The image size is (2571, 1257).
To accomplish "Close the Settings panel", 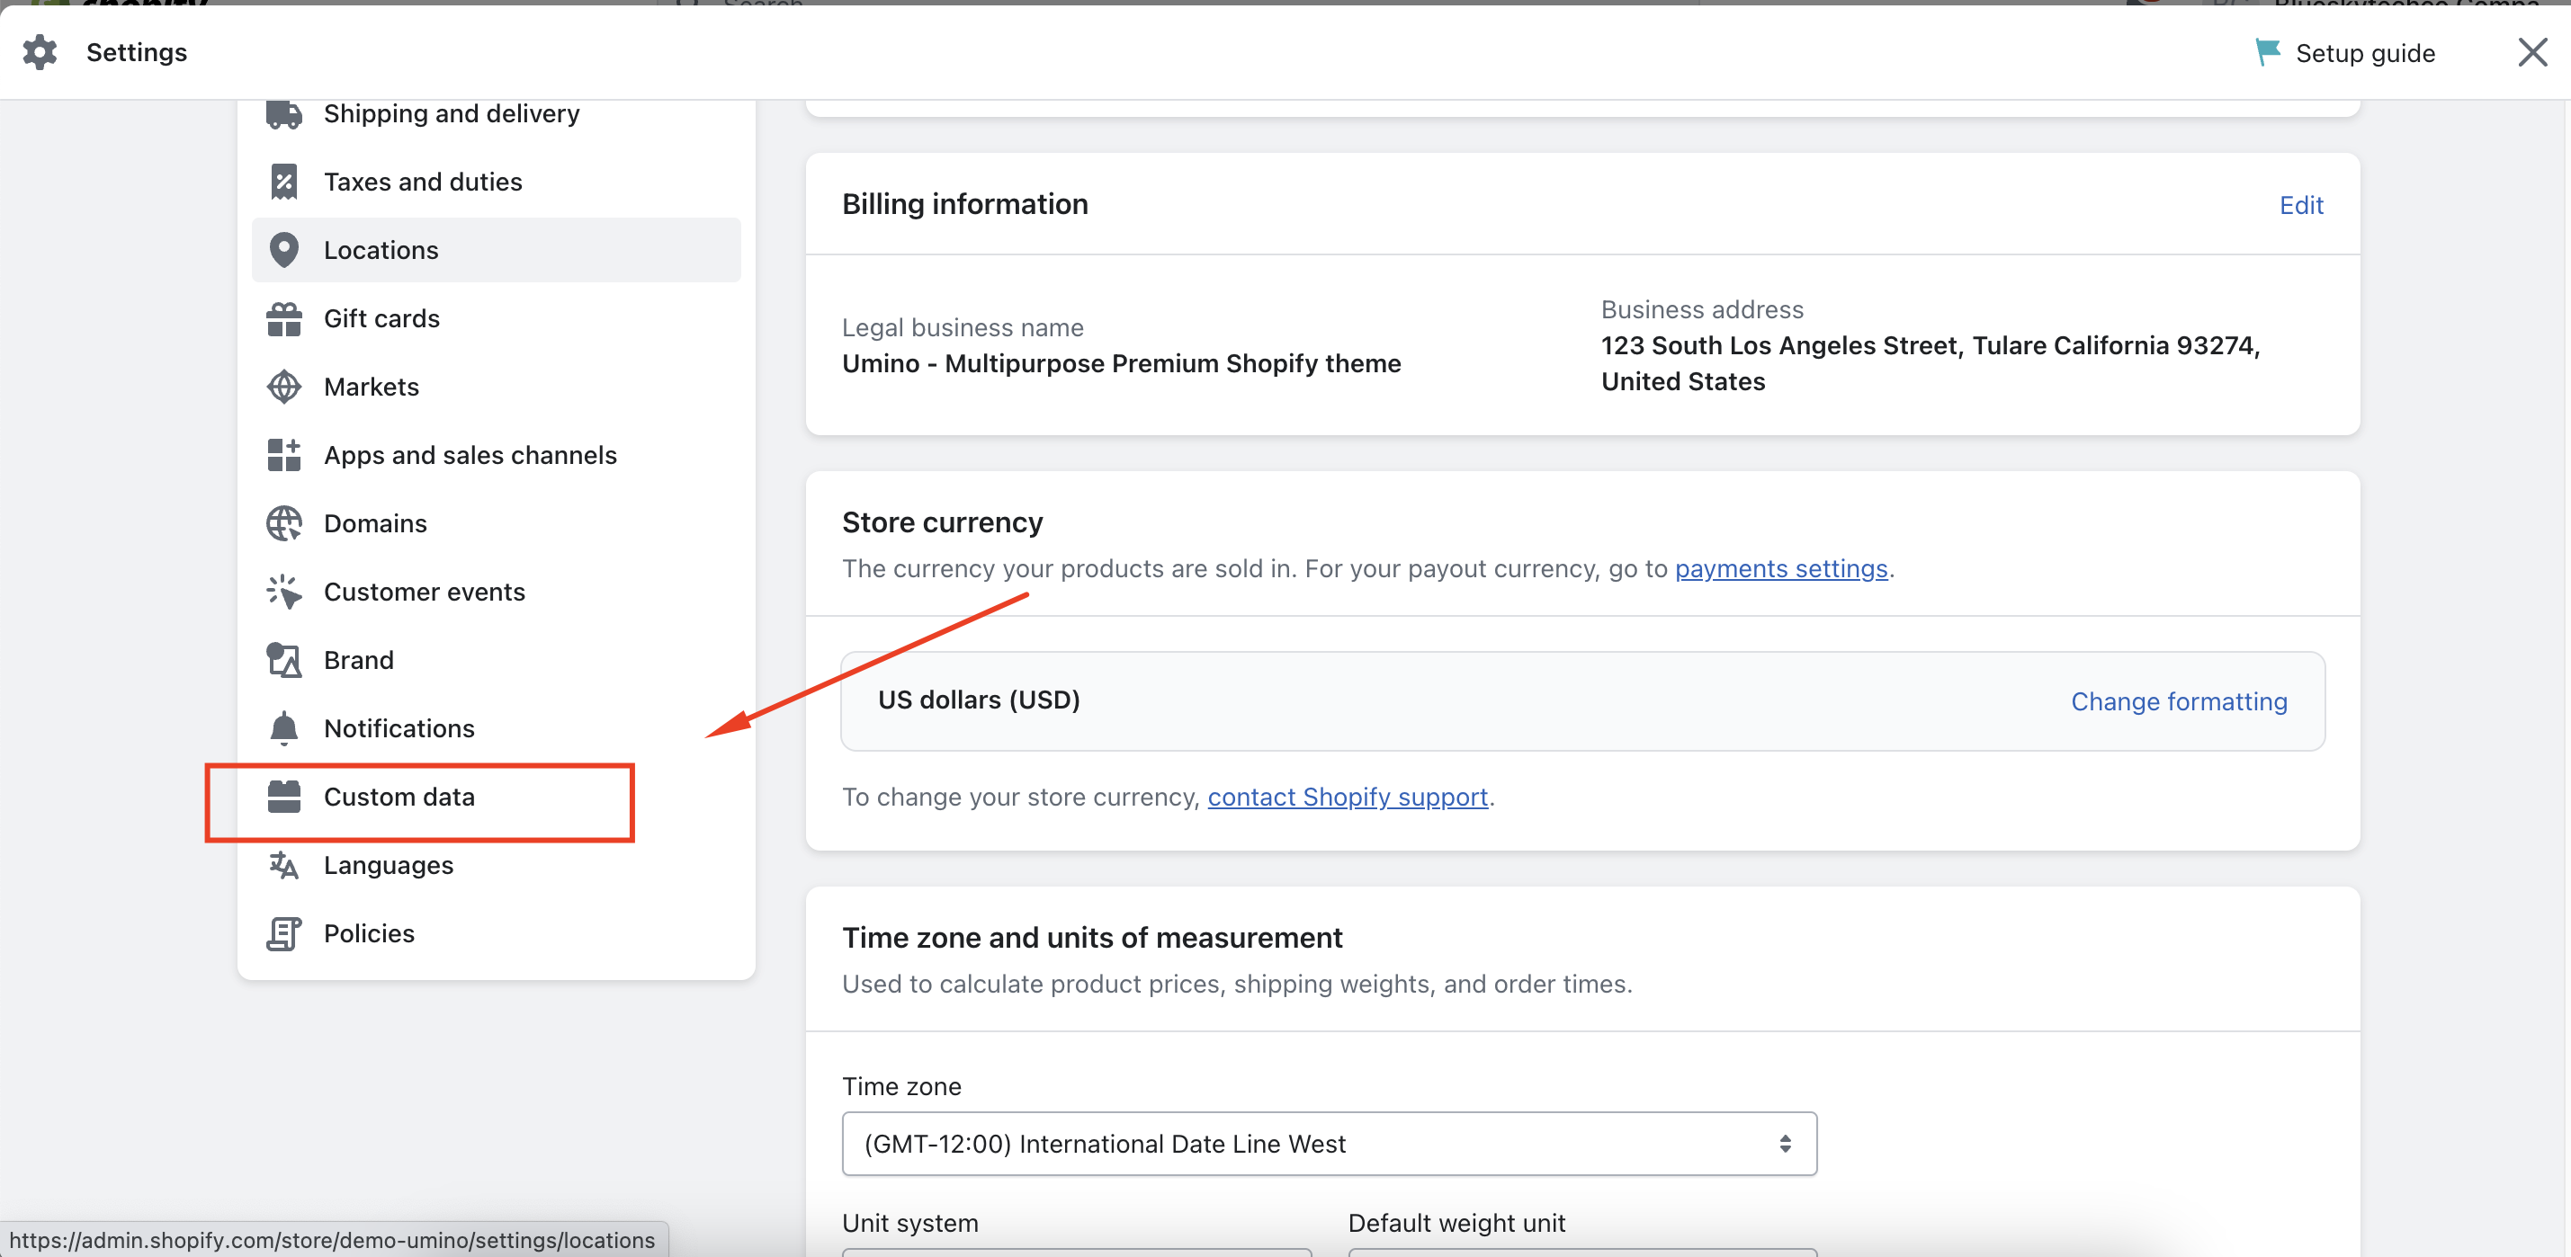I will 2532,52.
